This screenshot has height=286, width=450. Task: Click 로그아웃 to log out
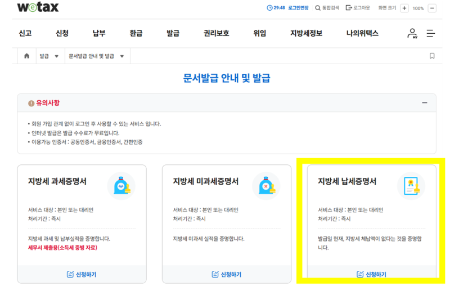tap(358, 8)
